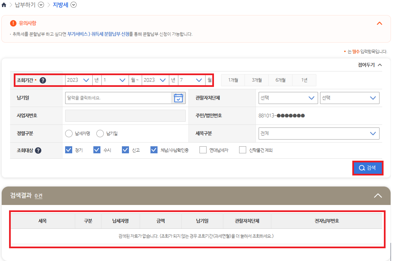Check the 연대납세자 checkbox
This screenshot has height=261, width=400.
tap(203, 150)
